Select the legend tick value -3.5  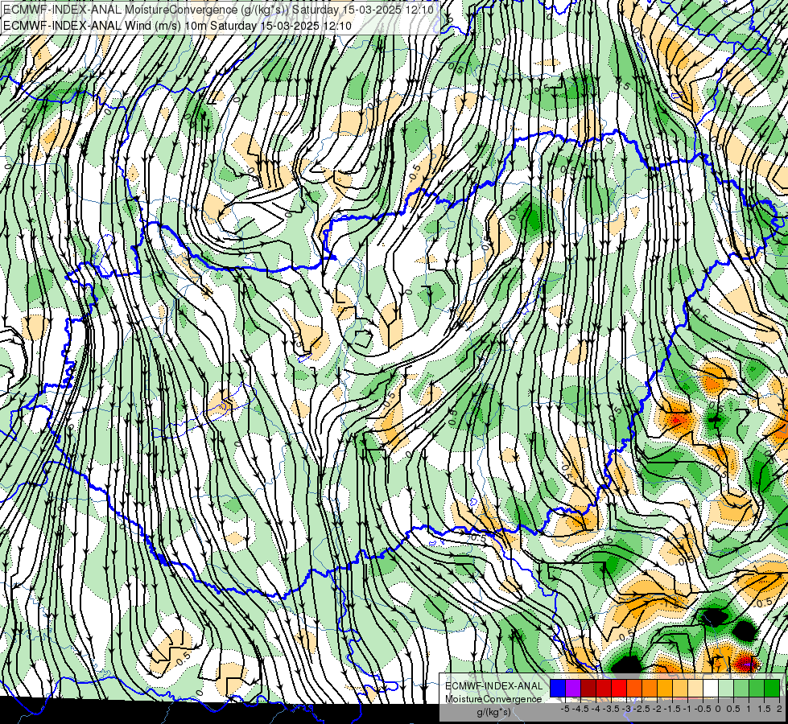point(611,709)
